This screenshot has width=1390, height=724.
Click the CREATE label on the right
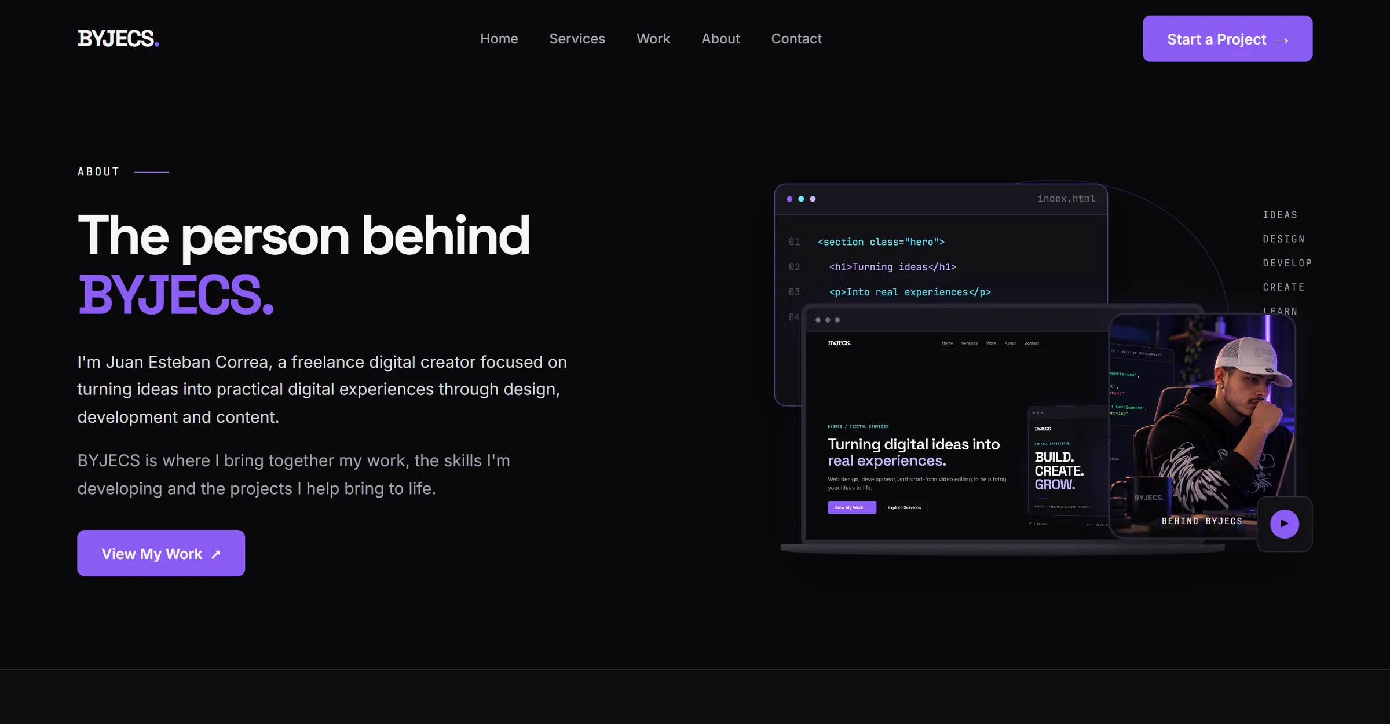pyautogui.click(x=1283, y=287)
